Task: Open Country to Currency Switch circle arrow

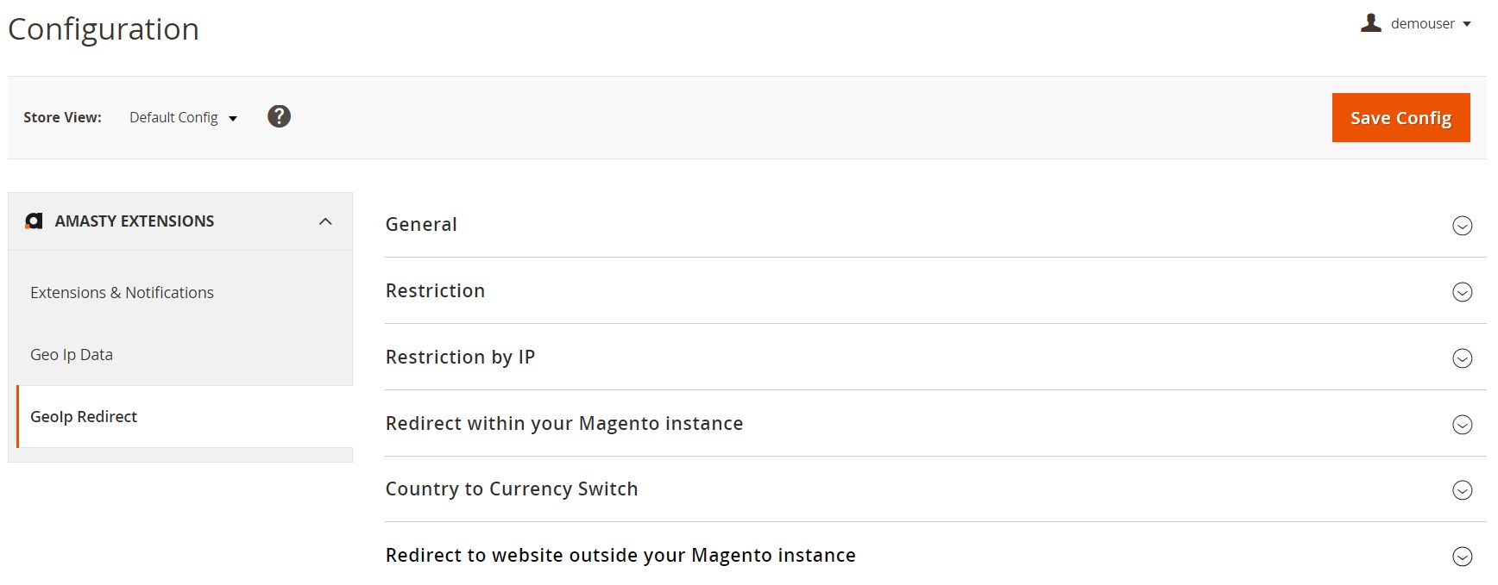Action: [x=1462, y=490]
